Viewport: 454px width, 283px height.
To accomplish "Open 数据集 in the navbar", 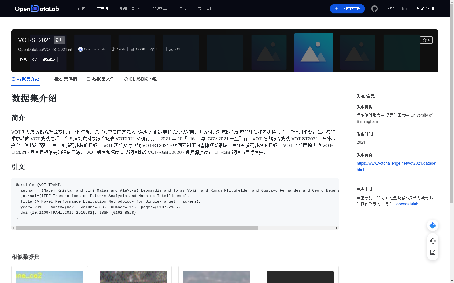I will coord(103,8).
